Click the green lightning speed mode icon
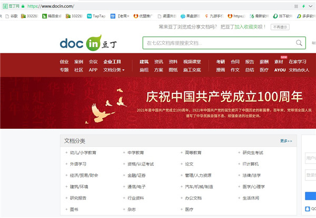Screen dimensions: 316x218 [303, 6]
